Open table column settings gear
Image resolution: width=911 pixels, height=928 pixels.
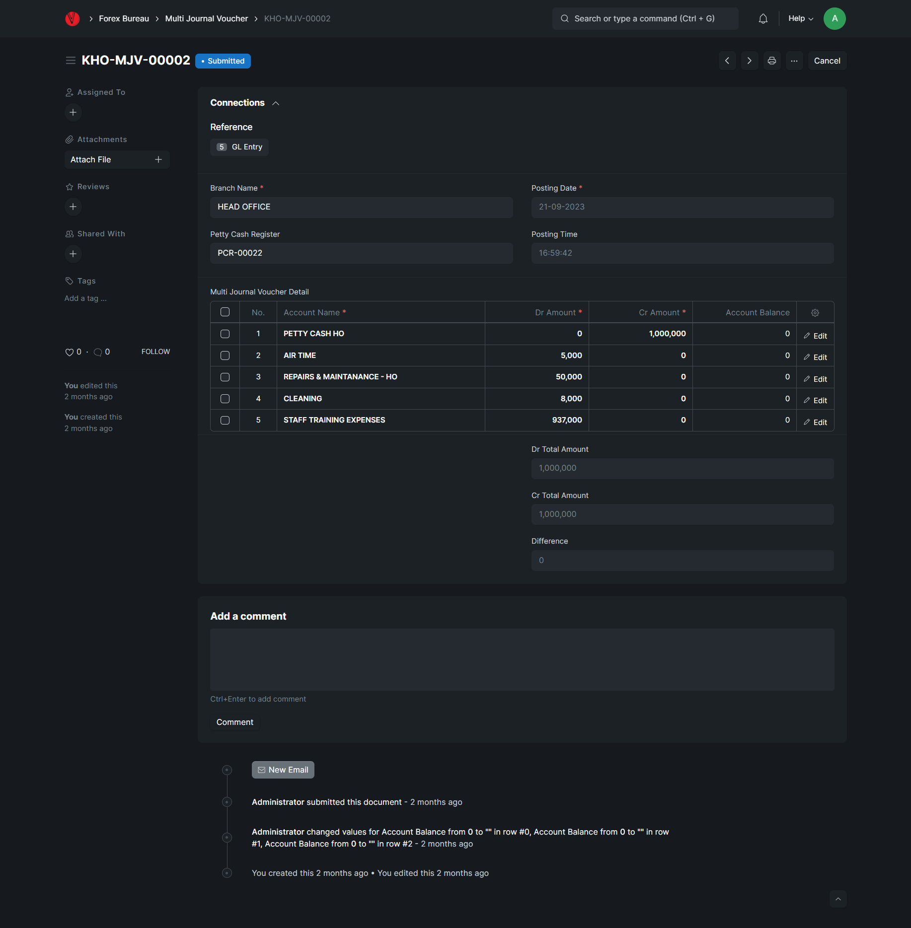coord(815,313)
